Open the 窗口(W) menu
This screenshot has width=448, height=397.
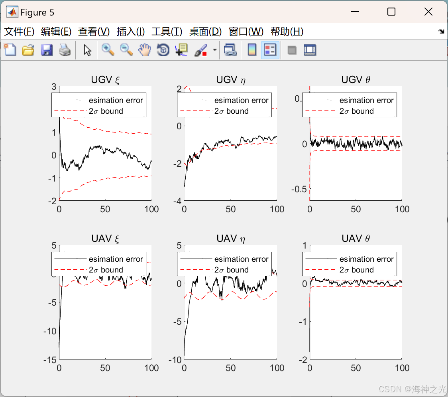(246, 32)
